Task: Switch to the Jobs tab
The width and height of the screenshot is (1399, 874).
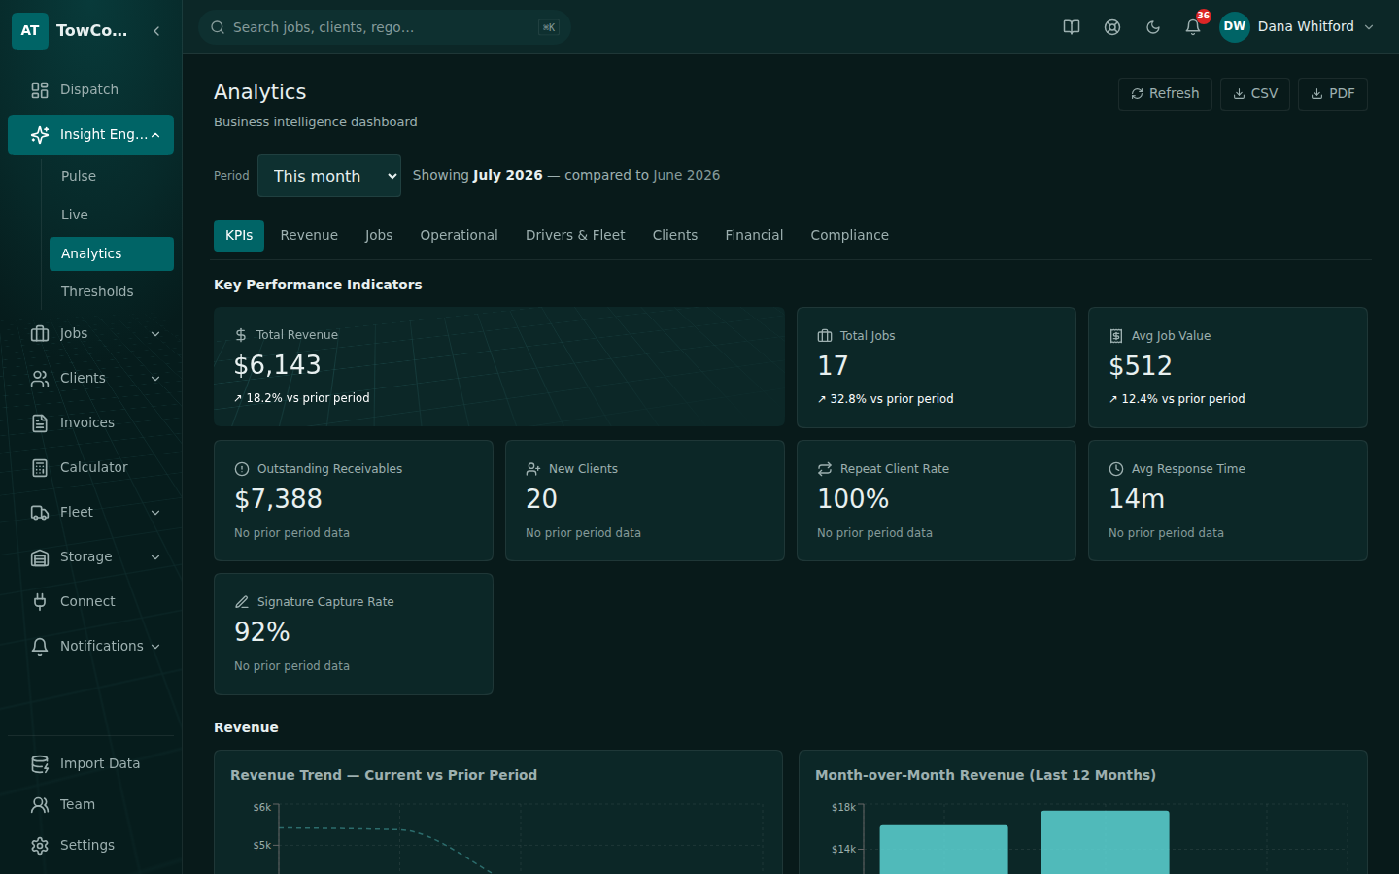Action: click(x=379, y=236)
